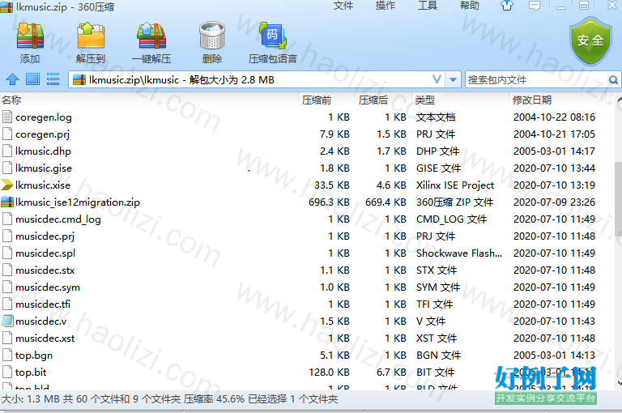Click the 360压缩 ZIP 文件 type cell

click(454, 202)
